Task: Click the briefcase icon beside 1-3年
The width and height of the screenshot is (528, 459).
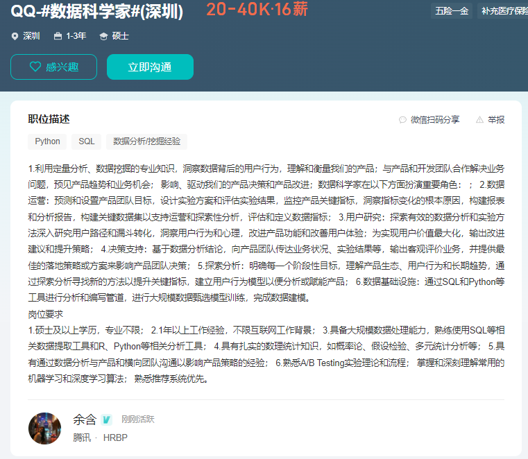Action: coord(58,36)
